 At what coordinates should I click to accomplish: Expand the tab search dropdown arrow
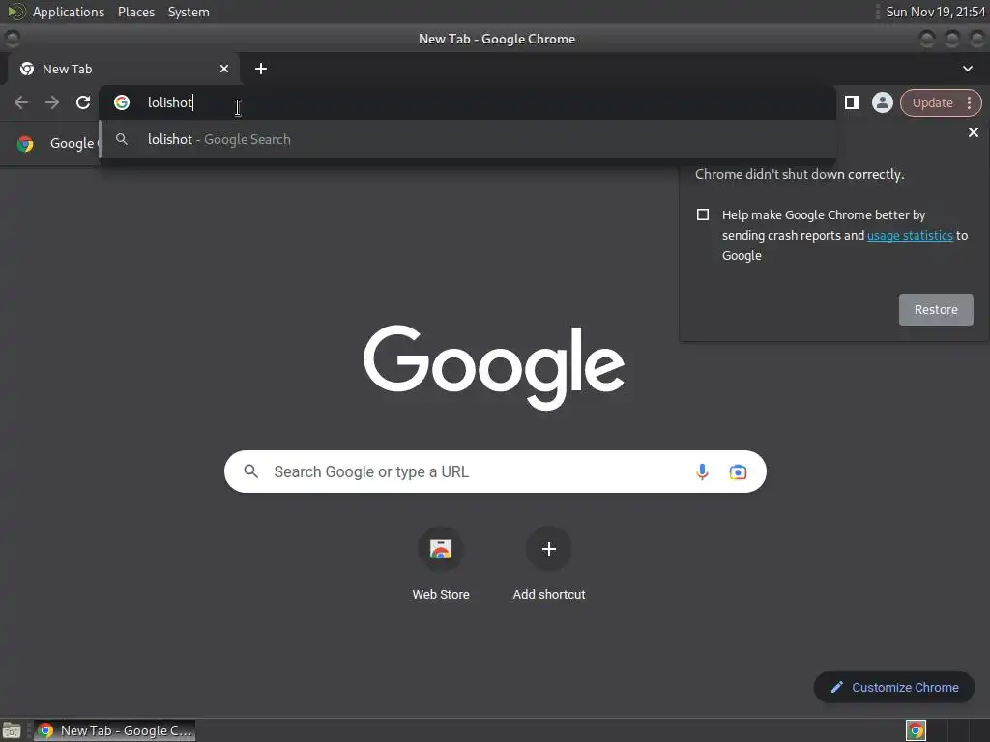[x=967, y=69]
